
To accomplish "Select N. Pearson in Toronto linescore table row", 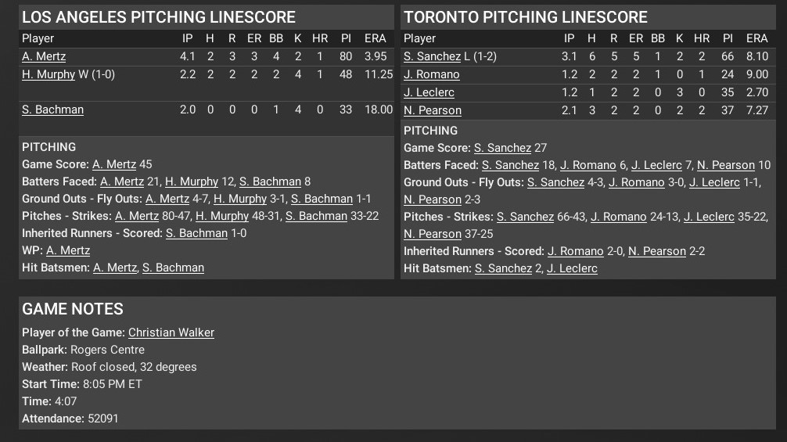I will coord(433,110).
